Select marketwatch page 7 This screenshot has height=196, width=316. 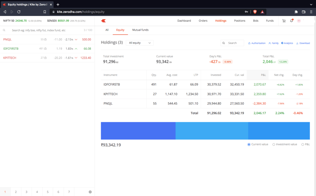pyautogui.click(x=69, y=192)
